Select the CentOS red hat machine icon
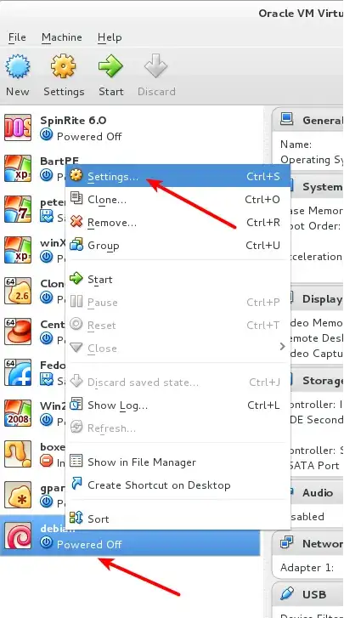 click(18, 332)
